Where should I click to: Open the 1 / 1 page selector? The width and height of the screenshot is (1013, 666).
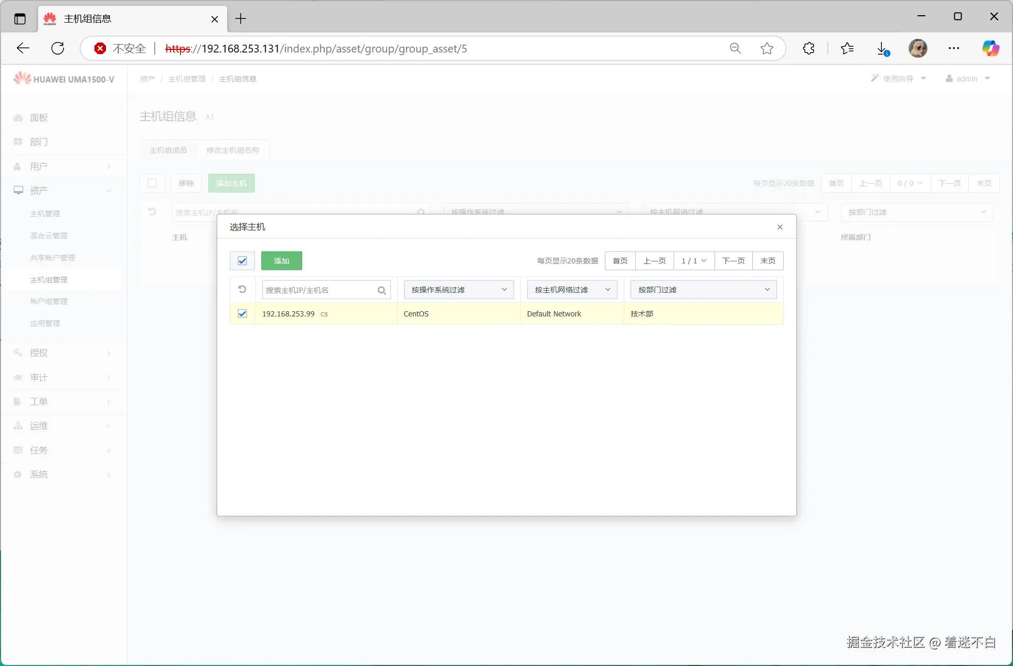click(694, 261)
